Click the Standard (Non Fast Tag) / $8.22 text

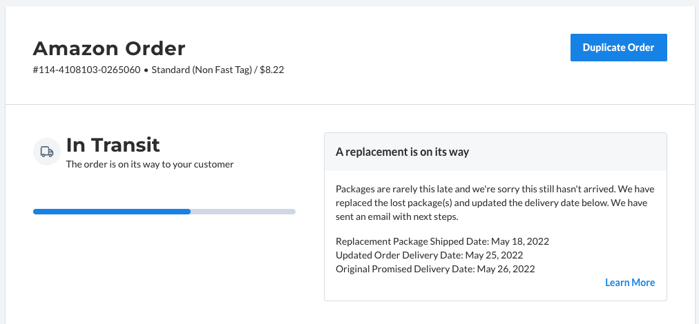point(218,70)
